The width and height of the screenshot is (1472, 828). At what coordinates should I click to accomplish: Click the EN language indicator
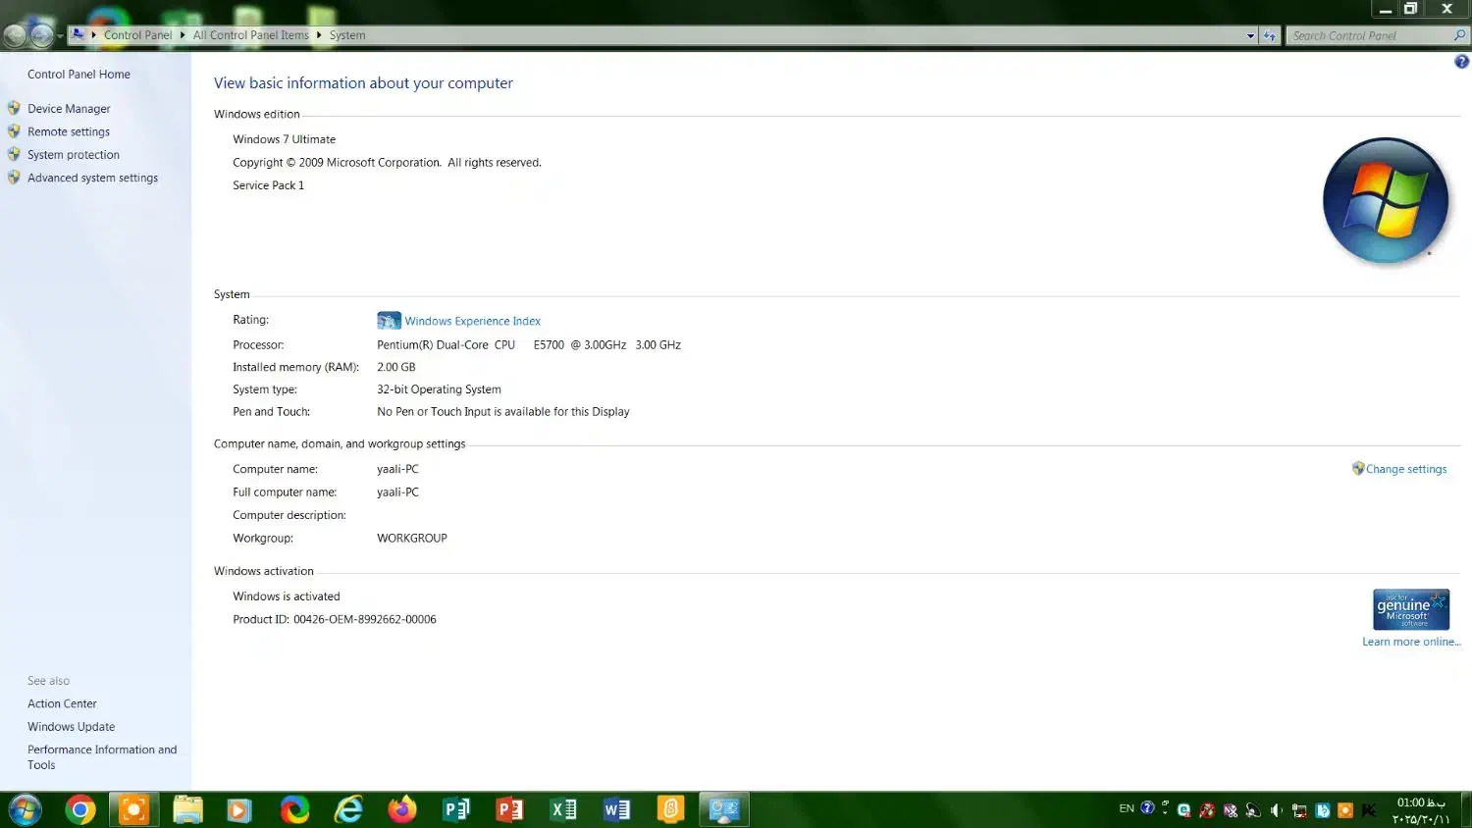(x=1127, y=808)
